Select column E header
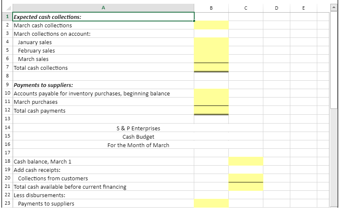The width and height of the screenshot is (340, 211). click(303, 8)
